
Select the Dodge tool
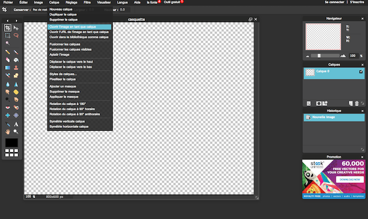point(7,100)
